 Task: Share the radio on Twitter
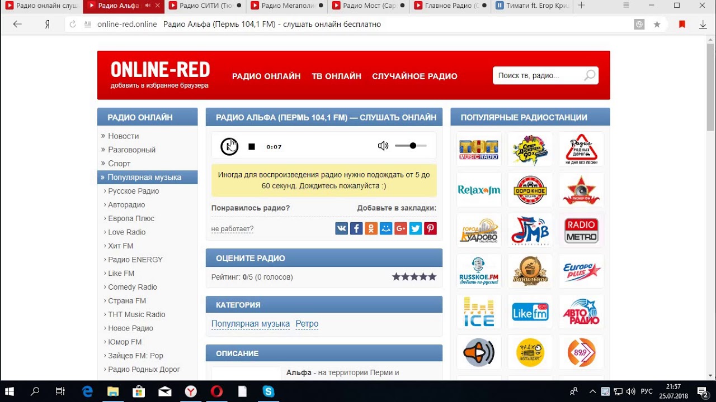(415, 228)
